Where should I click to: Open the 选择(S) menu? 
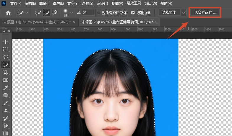click(87, 4)
